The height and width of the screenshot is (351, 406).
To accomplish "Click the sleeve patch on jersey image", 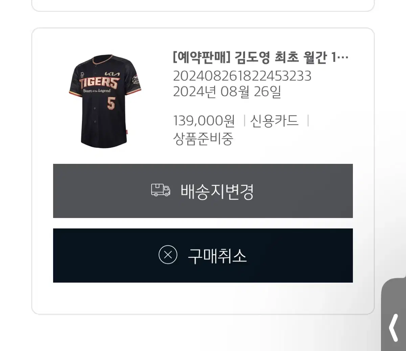I will point(136,80).
